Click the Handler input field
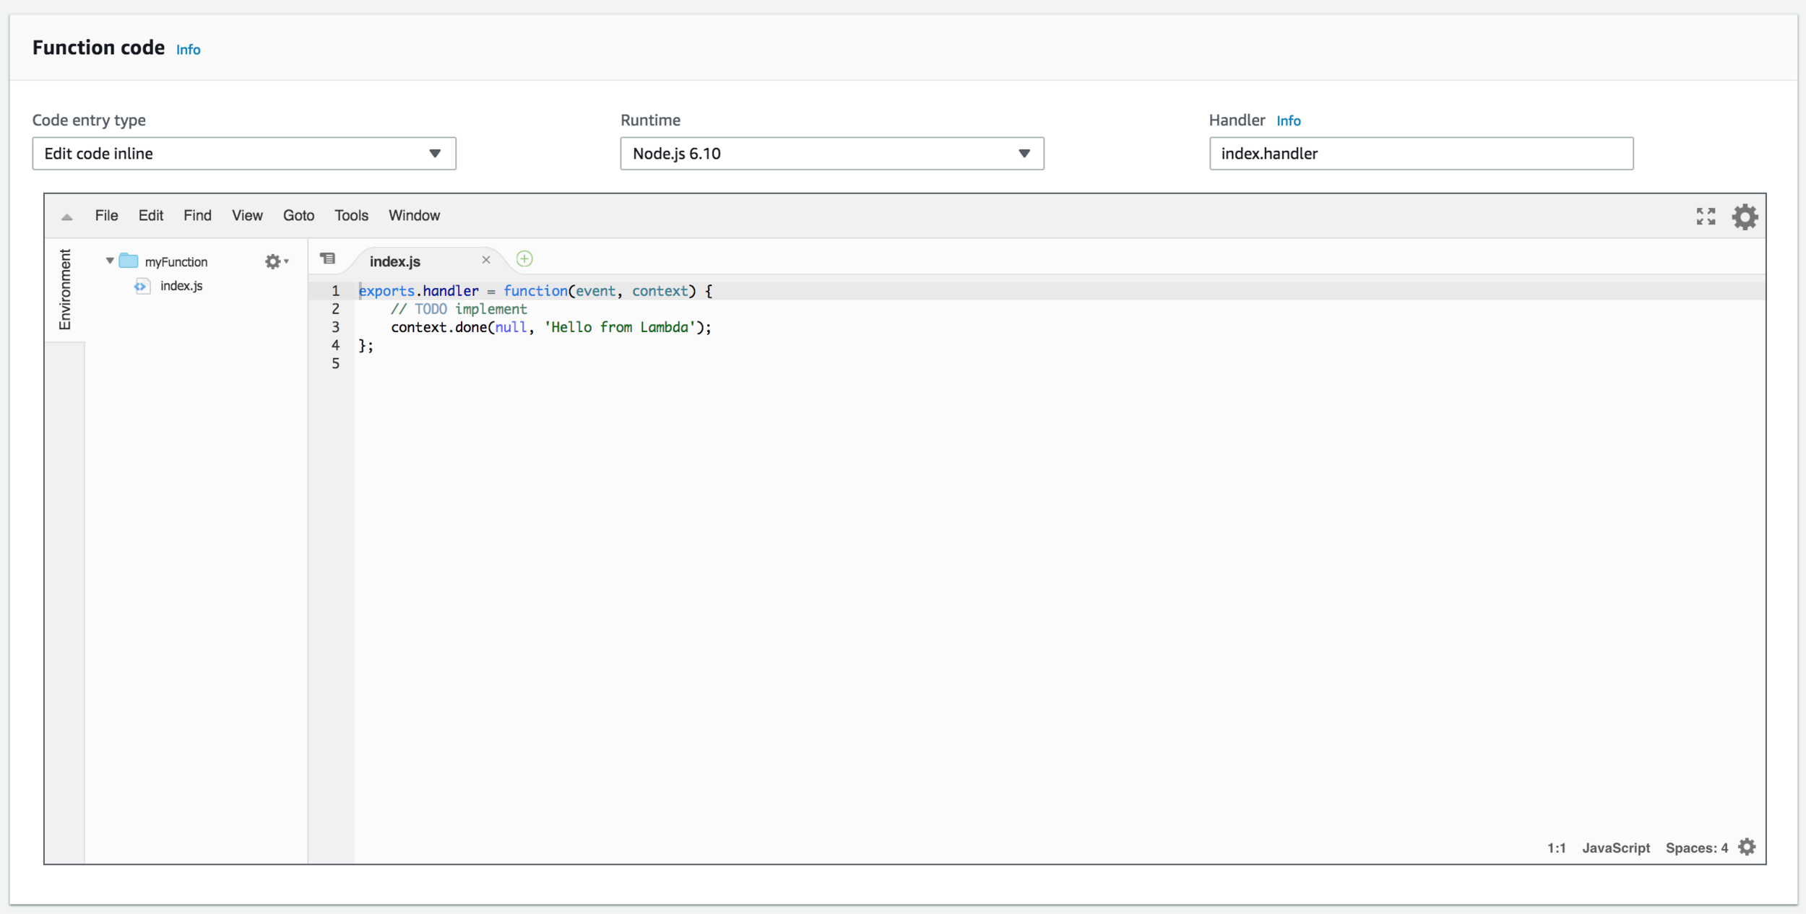This screenshot has width=1806, height=914. [1420, 154]
